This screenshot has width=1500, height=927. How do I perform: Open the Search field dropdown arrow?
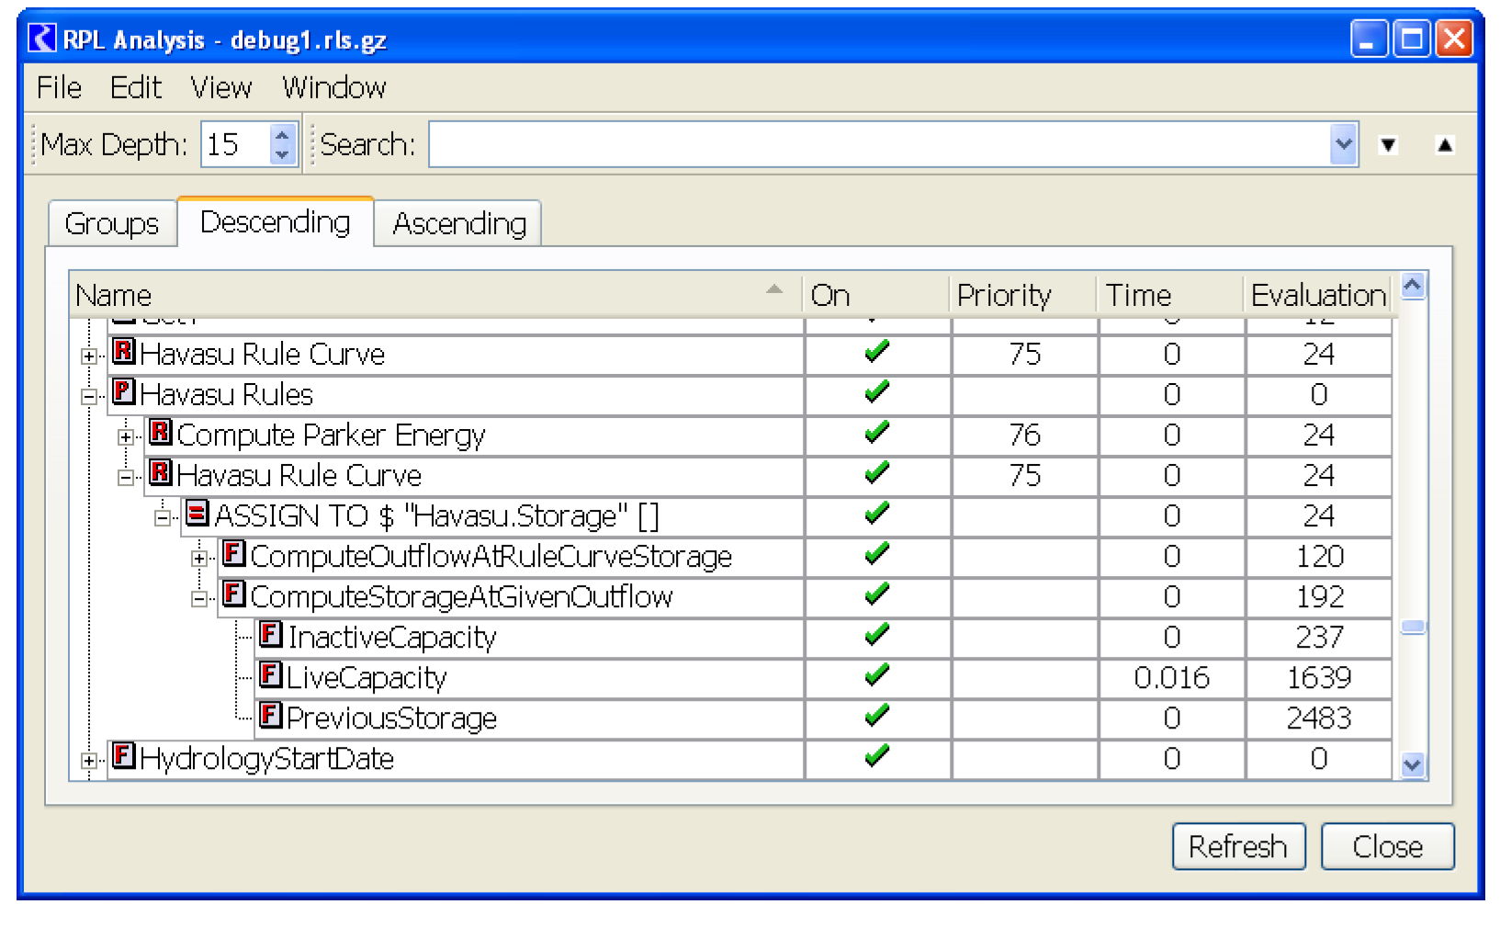pos(1343,145)
